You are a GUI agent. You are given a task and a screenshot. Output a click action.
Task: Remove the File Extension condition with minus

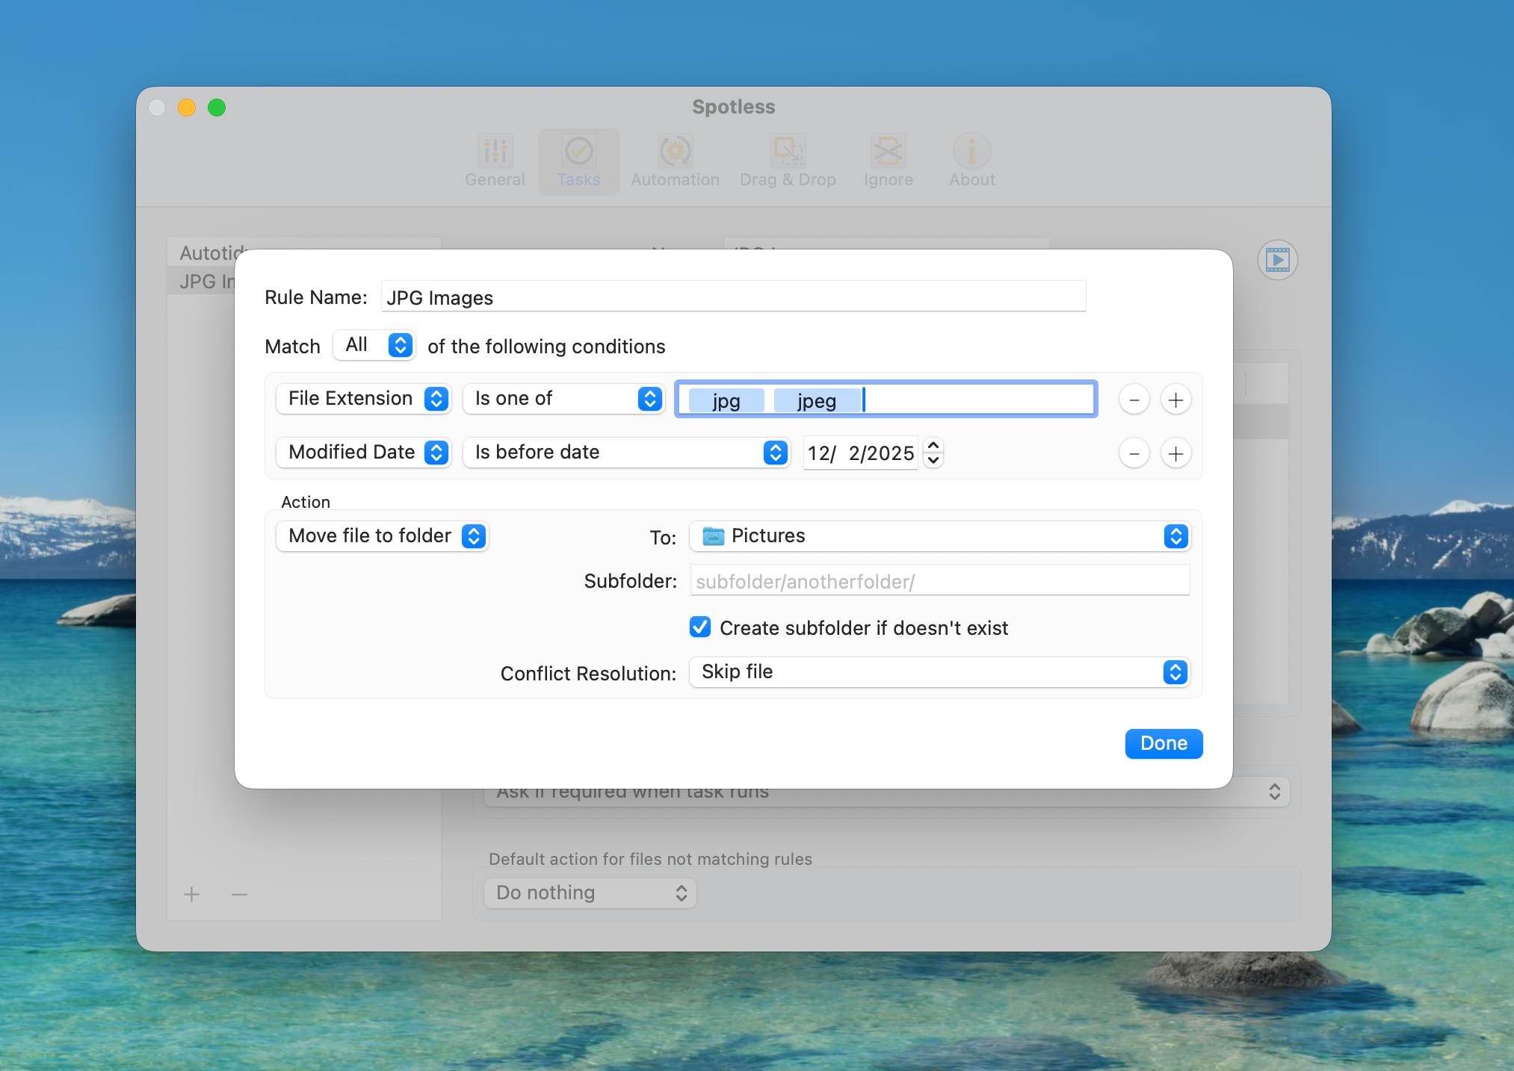pyautogui.click(x=1134, y=400)
